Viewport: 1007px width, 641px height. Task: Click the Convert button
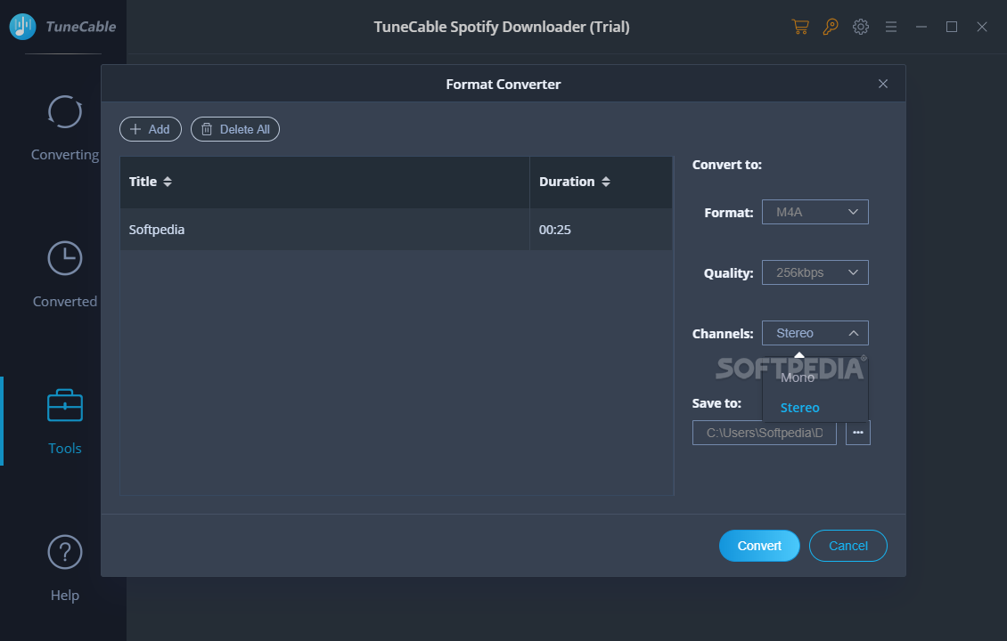(759, 546)
